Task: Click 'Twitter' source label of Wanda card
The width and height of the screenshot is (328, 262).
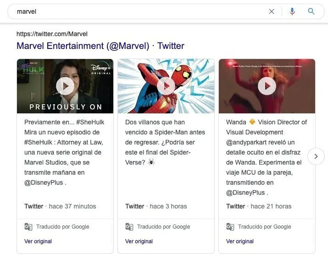Action: [235, 206]
